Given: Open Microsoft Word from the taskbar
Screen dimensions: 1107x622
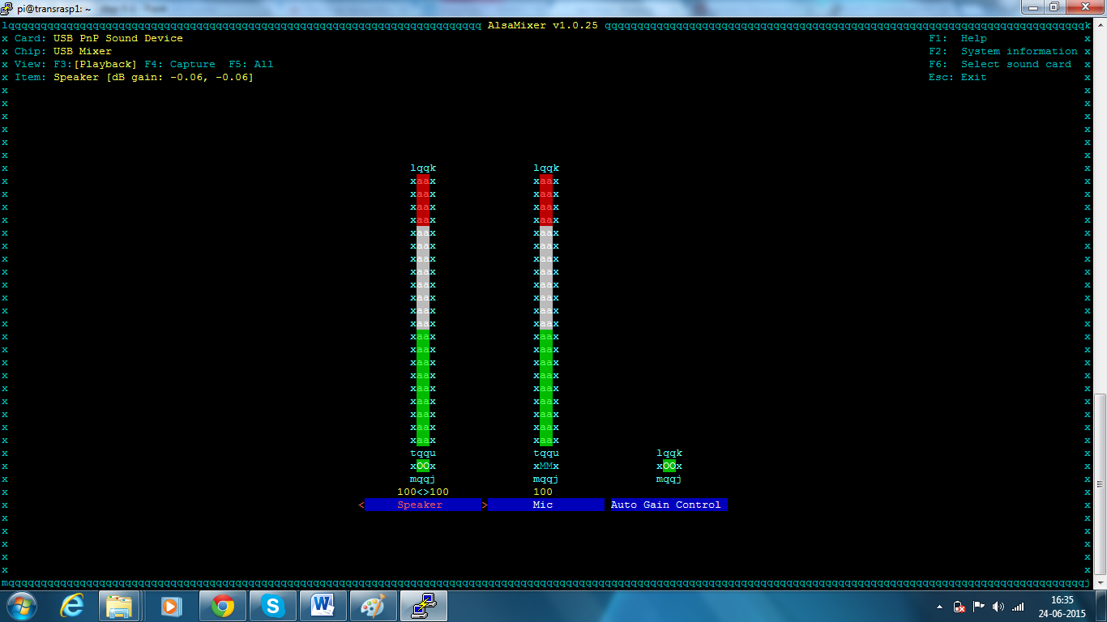Looking at the screenshot, I should pyautogui.click(x=323, y=605).
